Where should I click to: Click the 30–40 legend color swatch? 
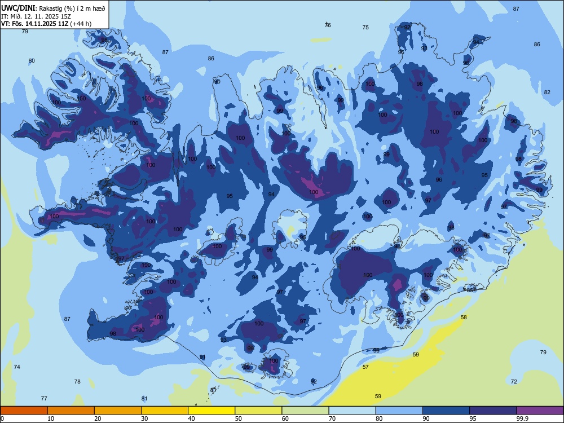(x=165, y=411)
